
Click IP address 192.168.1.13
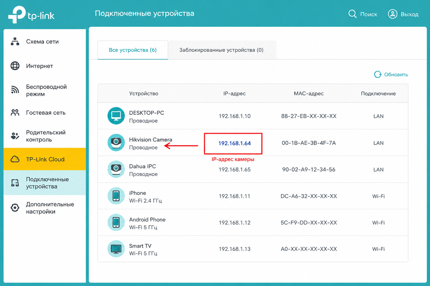click(x=235, y=249)
